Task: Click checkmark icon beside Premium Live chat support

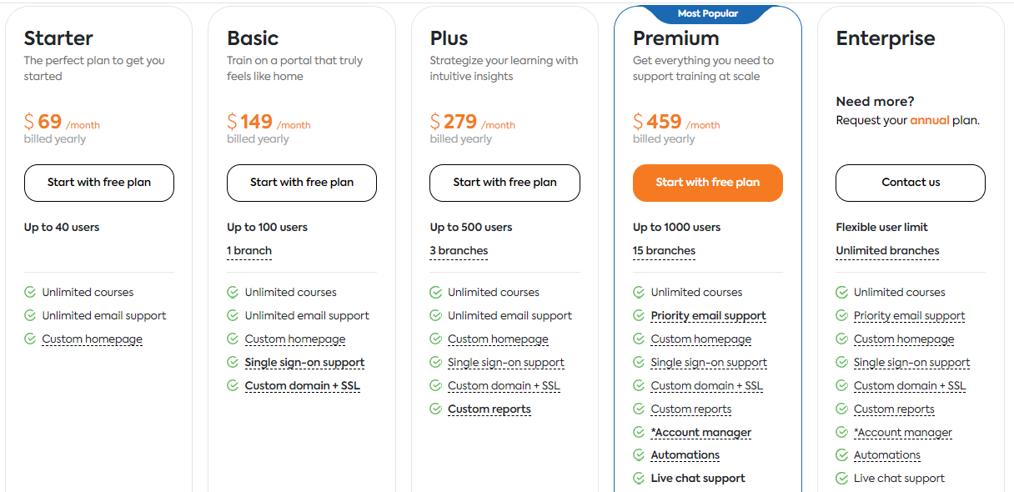Action: pyautogui.click(x=639, y=479)
